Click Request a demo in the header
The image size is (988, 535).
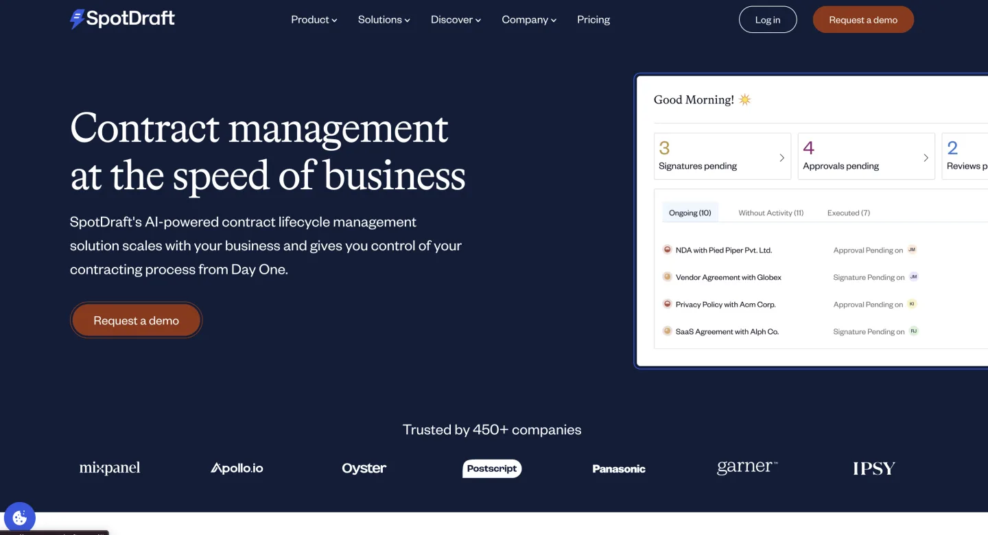point(863,20)
